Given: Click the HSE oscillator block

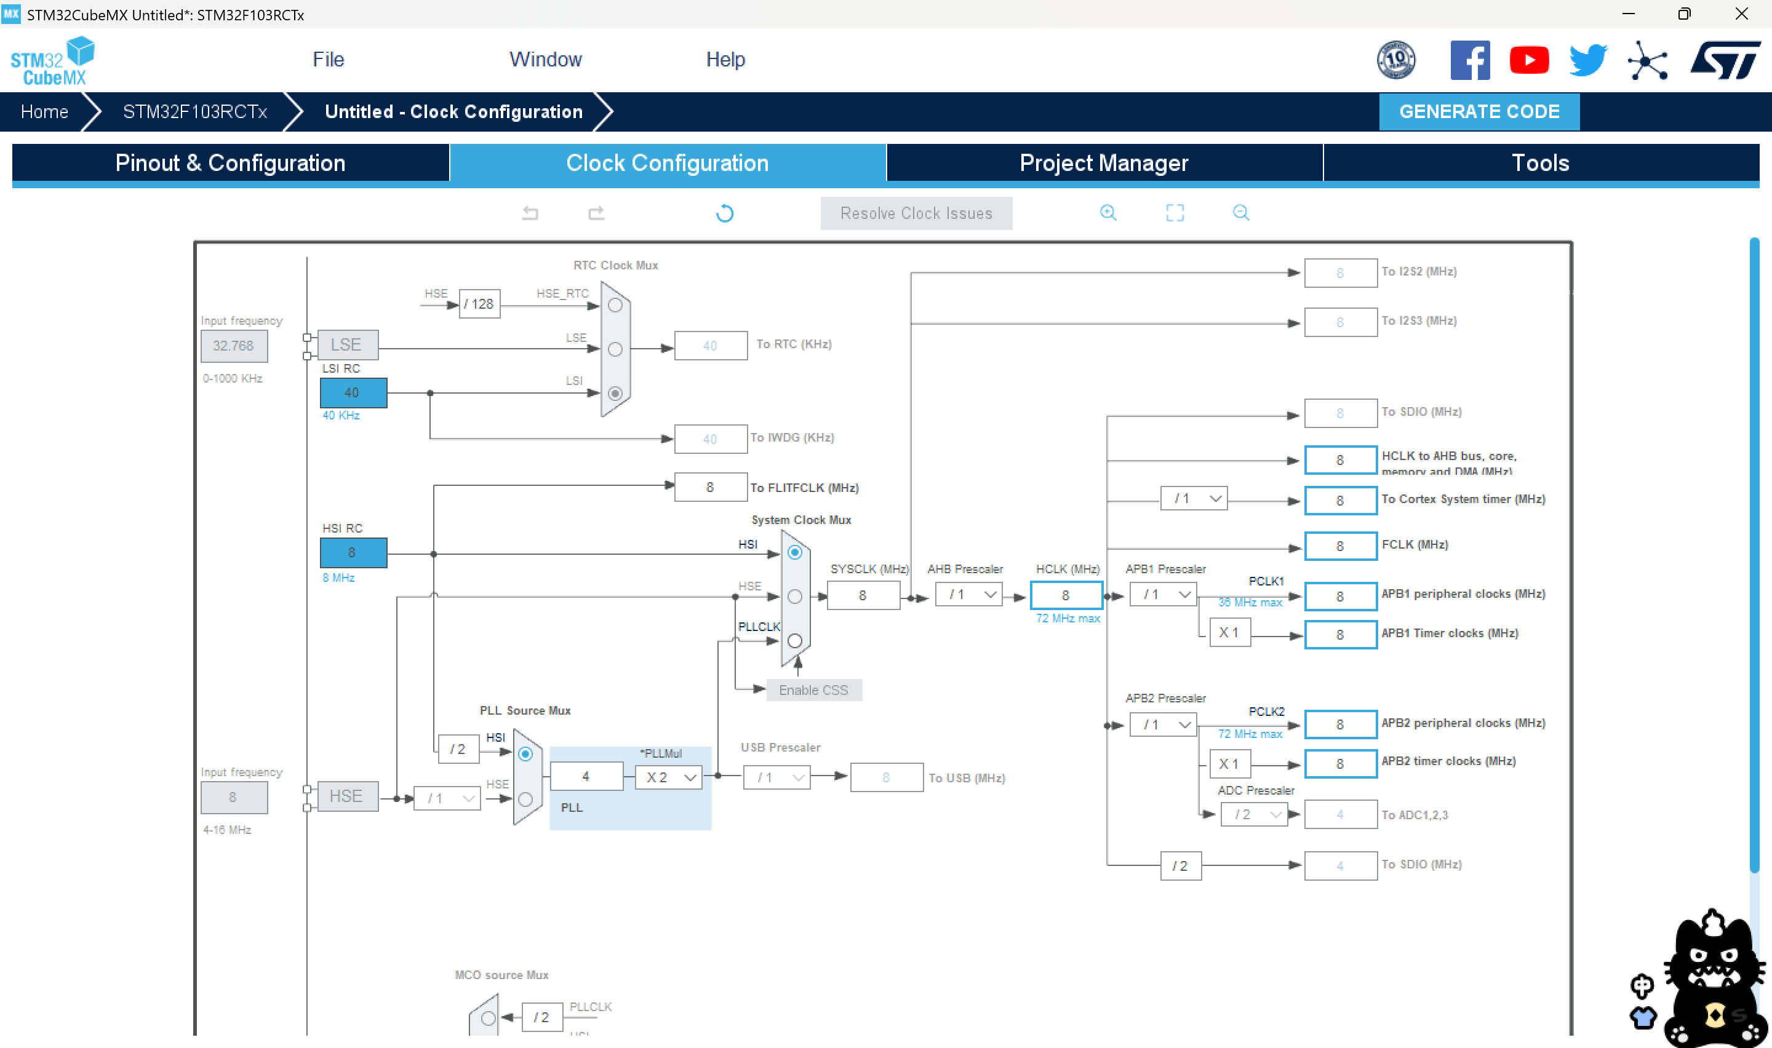Looking at the screenshot, I should pos(347,796).
